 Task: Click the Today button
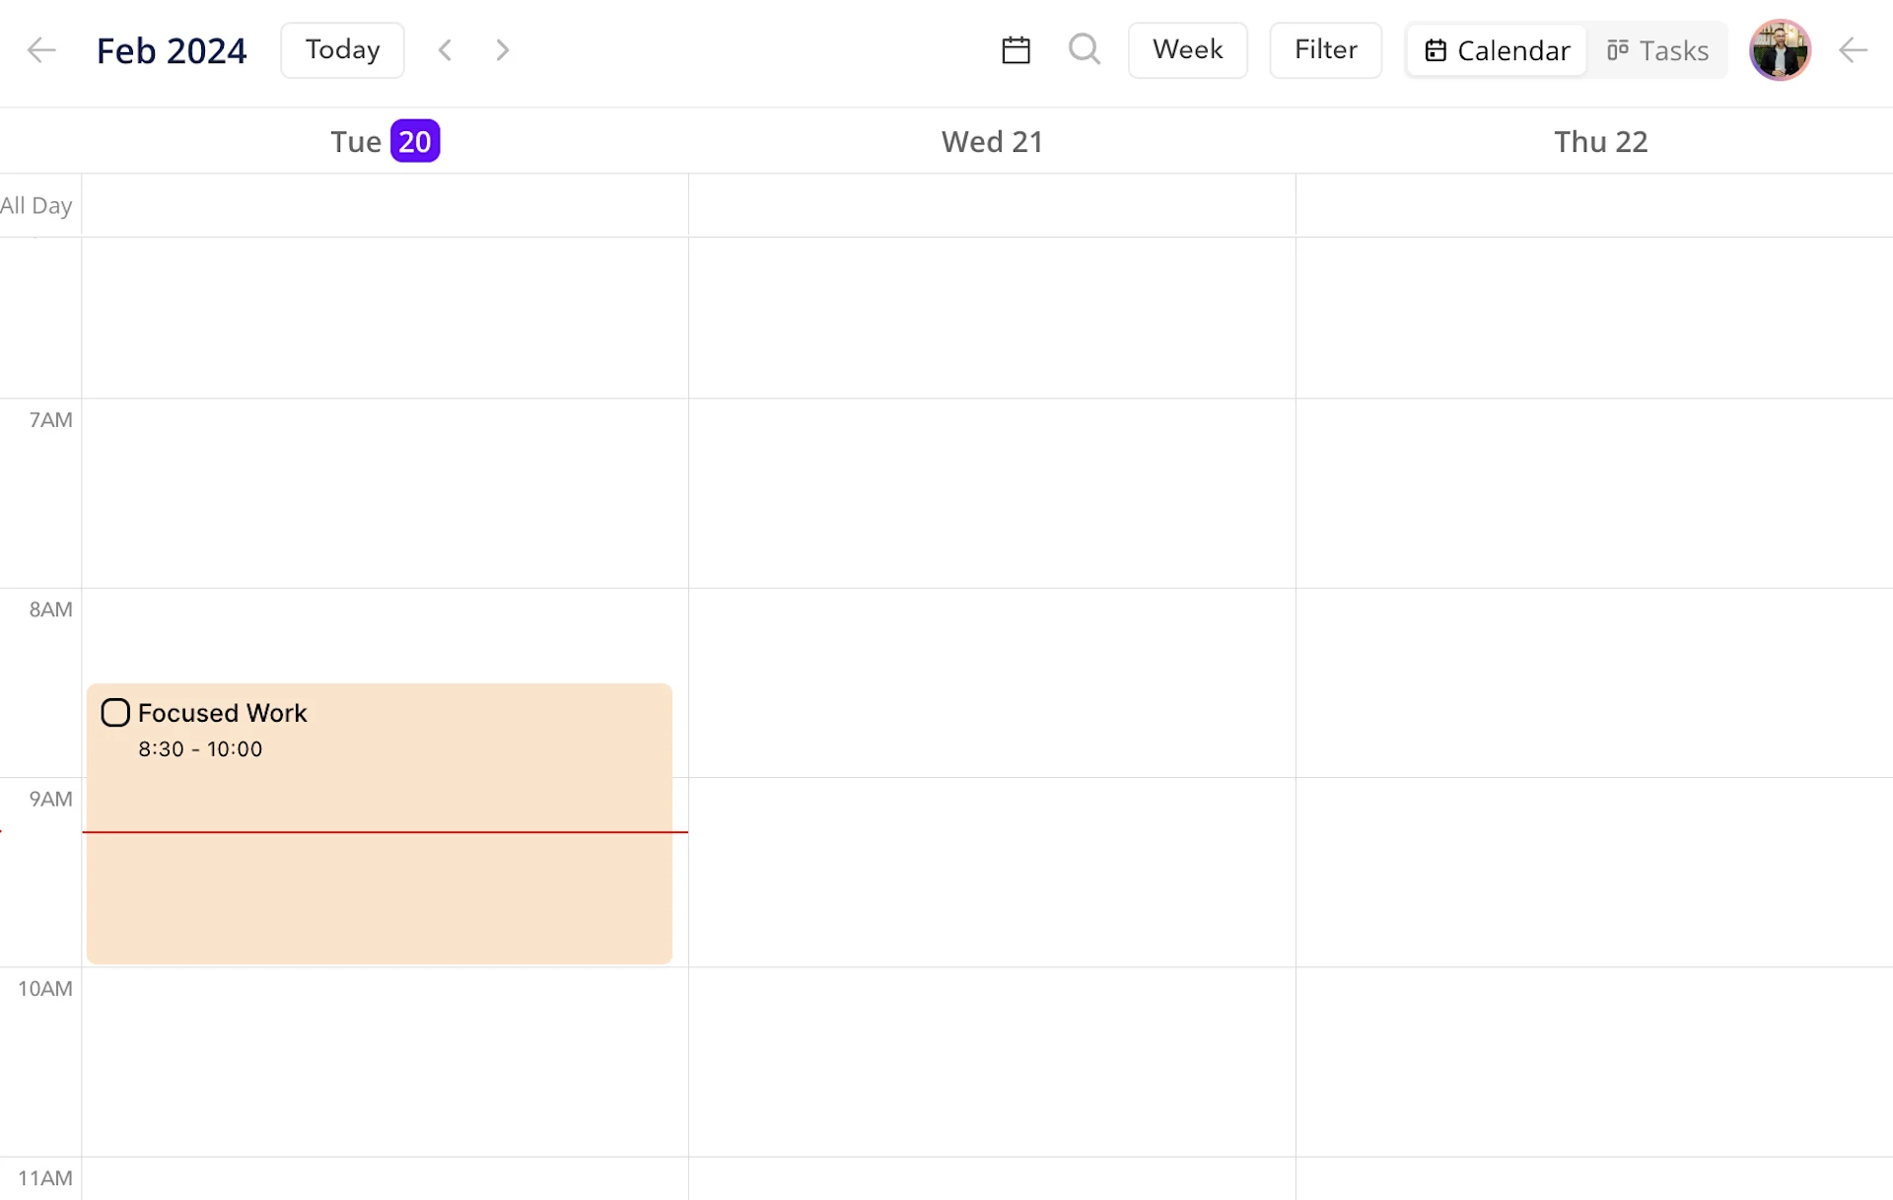pos(341,49)
